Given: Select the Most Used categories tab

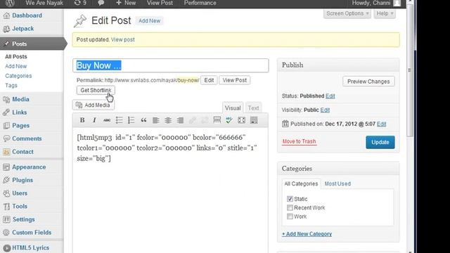Looking at the screenshot, I should coord(337,183).
